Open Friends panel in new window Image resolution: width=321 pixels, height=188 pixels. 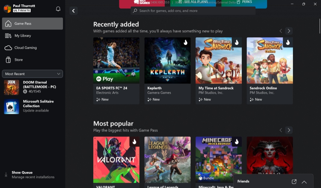point(294,182)
